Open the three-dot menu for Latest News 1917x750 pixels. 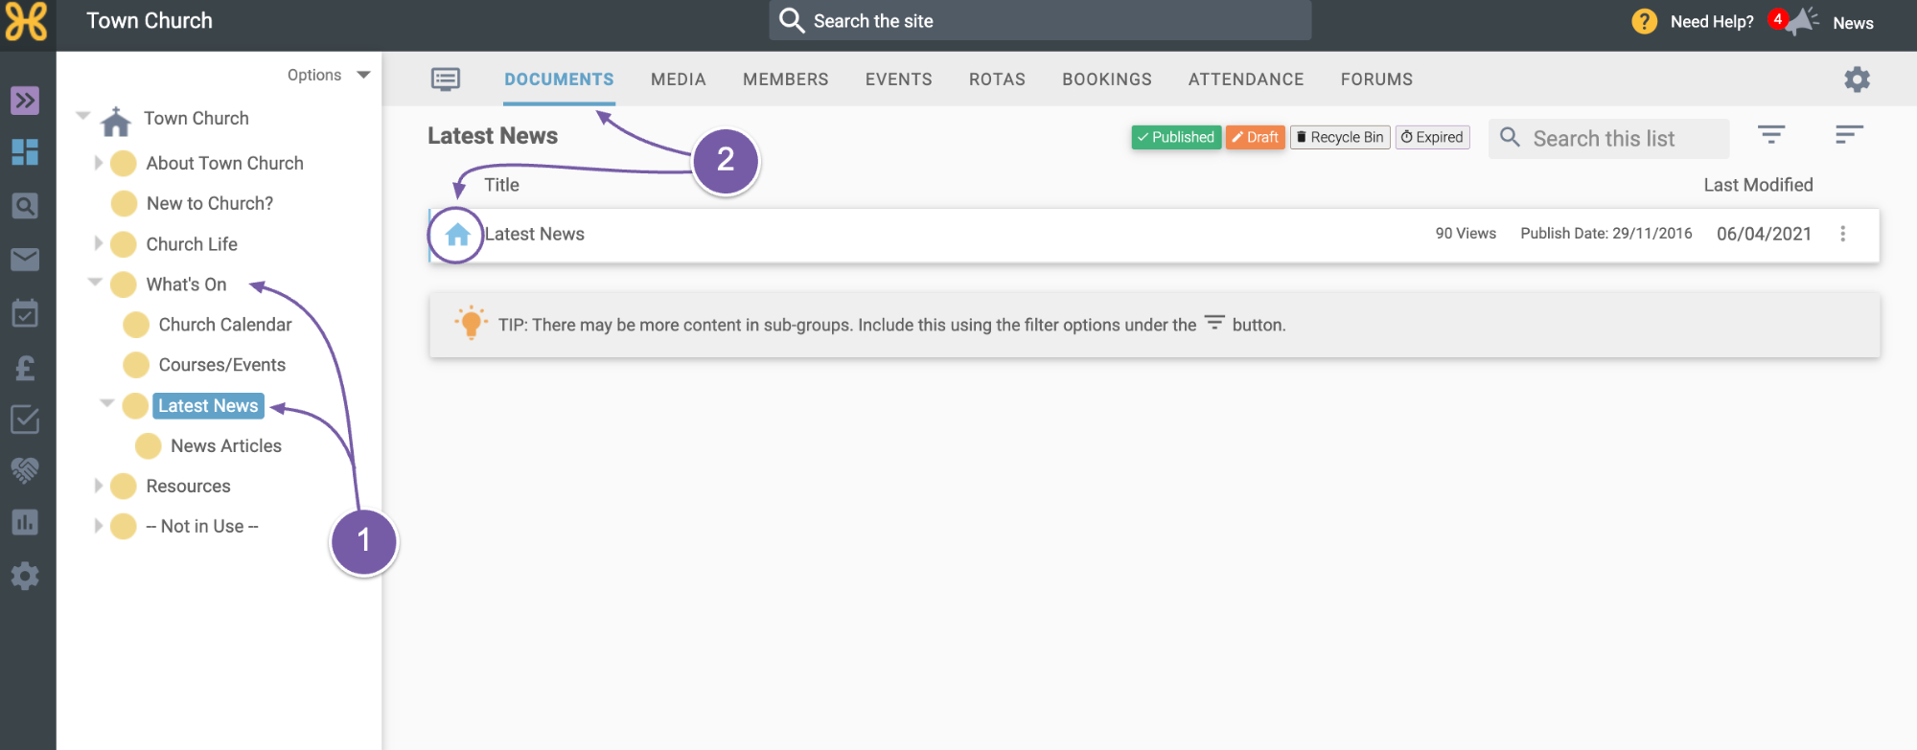pyautogui.click(x=1842, y=234)
